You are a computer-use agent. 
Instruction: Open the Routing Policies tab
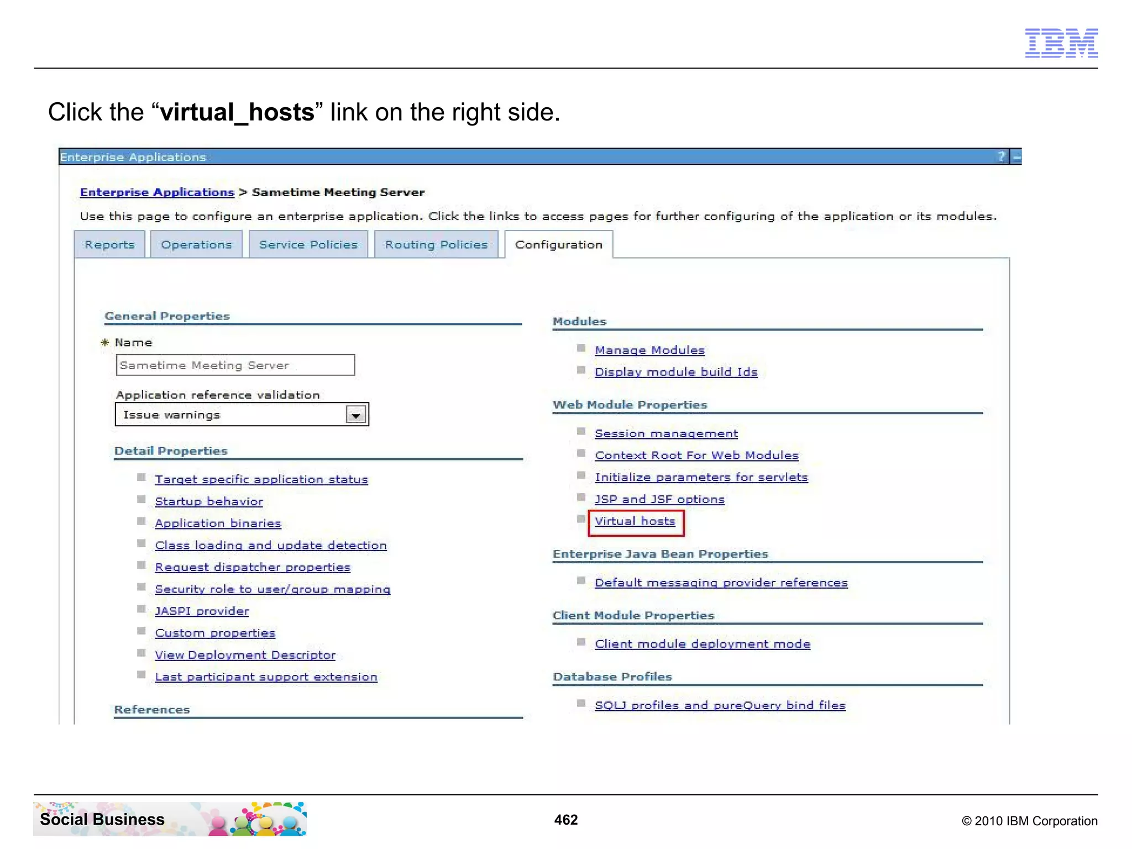[x=436, y=245]
